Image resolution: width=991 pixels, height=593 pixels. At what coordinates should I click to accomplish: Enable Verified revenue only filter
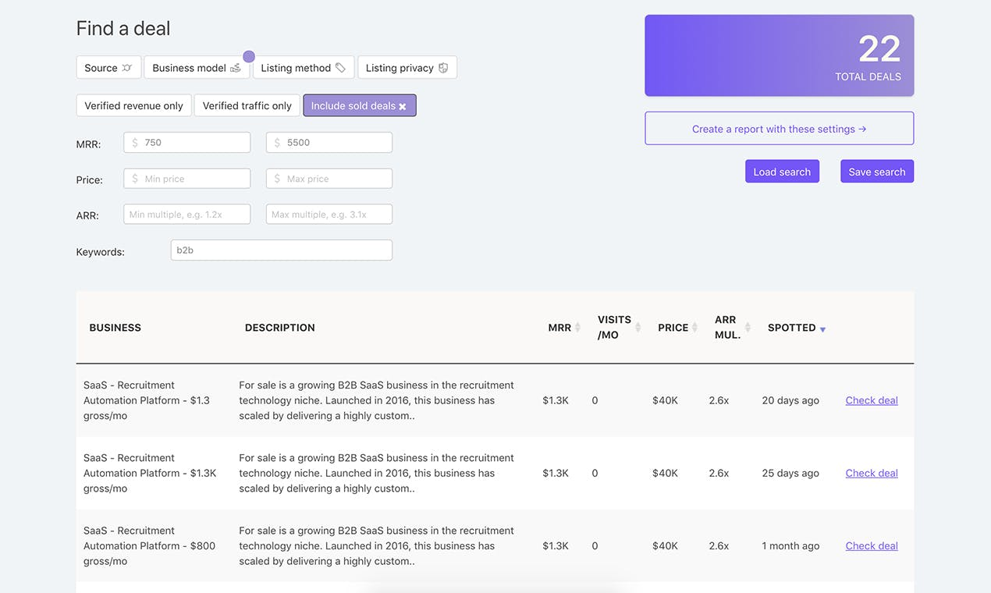[x=133, y=105]
